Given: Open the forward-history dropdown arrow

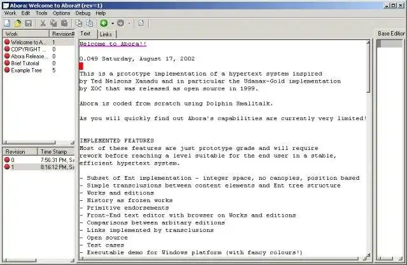Looking at the screenshot, I should (x=129, y=24).
